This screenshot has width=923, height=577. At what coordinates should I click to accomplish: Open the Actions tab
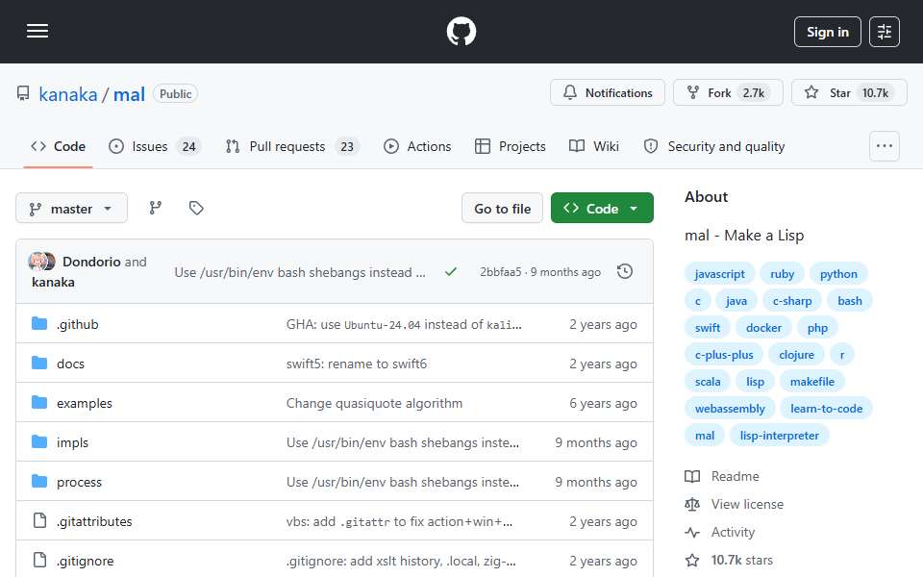point(417,146)
